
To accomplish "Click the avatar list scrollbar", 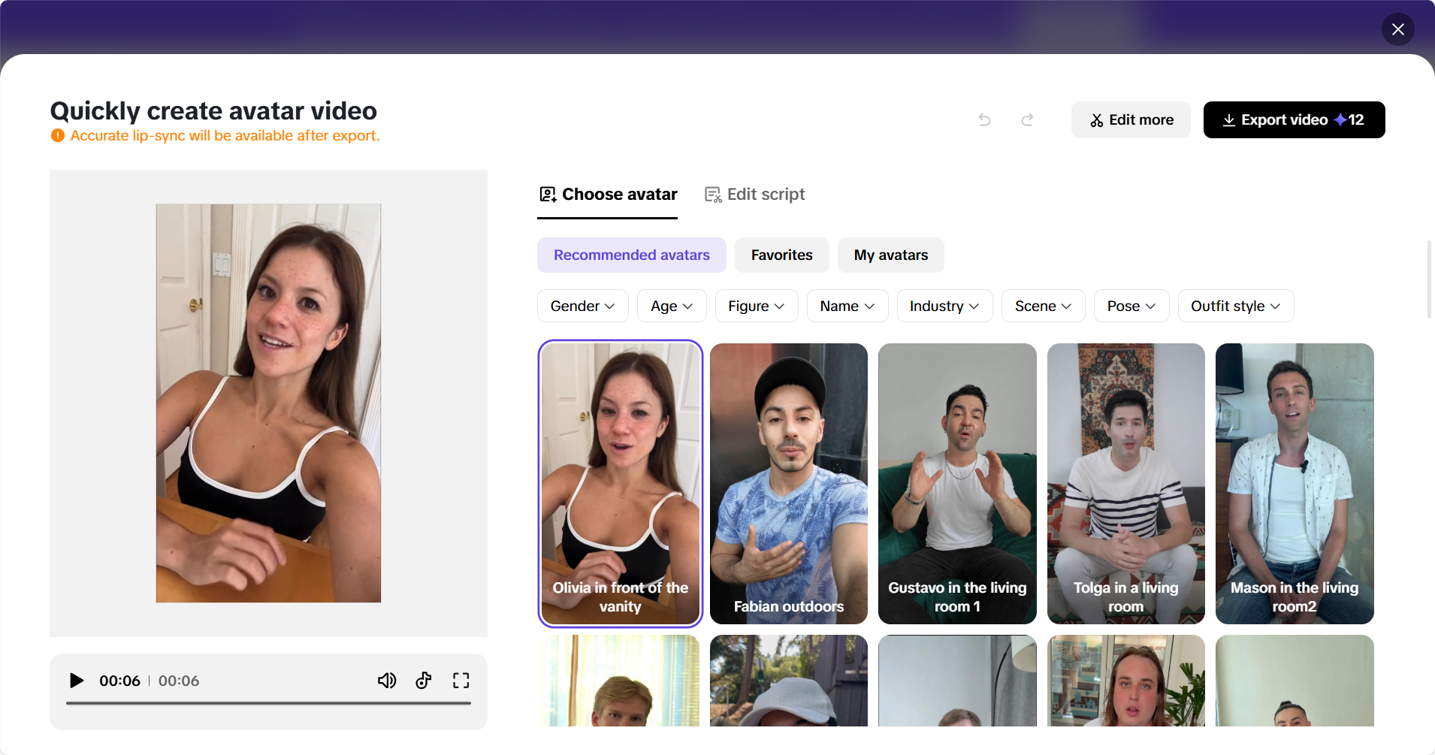I will 1429,279.
